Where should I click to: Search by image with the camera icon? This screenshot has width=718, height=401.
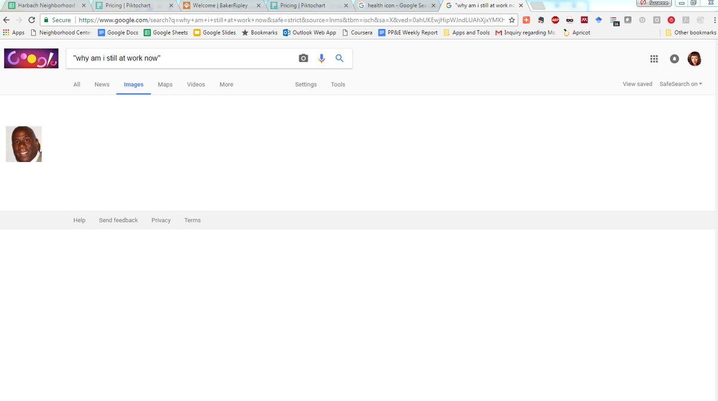[303, 58]
